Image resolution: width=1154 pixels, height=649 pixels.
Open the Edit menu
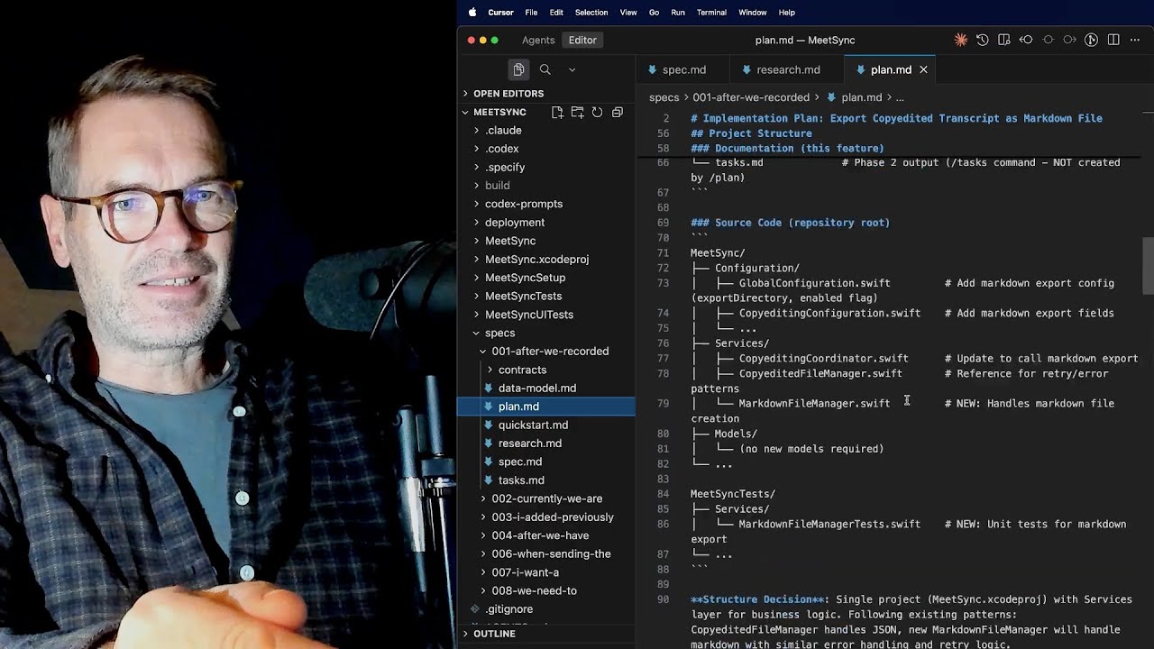(x=556, y=13)
